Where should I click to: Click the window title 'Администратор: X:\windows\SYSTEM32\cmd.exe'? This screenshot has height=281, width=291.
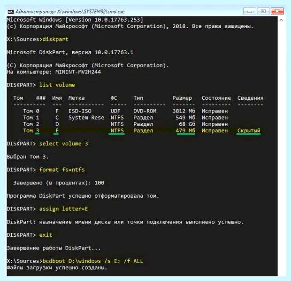70,12
